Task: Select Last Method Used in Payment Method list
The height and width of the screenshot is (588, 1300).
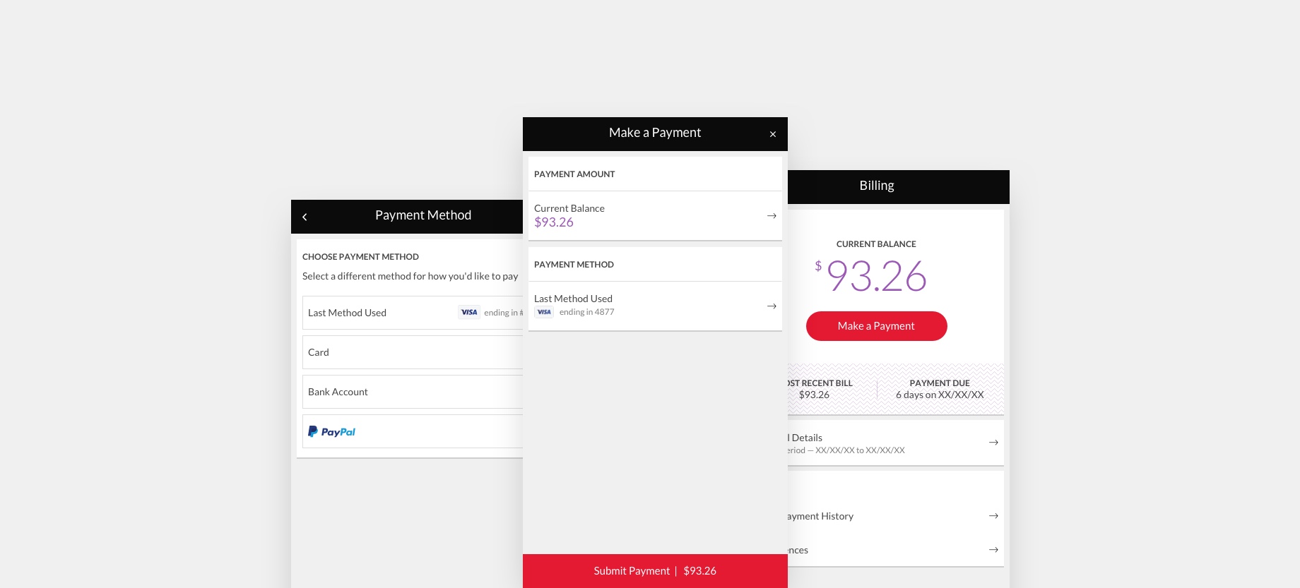Action: [348, 313]
